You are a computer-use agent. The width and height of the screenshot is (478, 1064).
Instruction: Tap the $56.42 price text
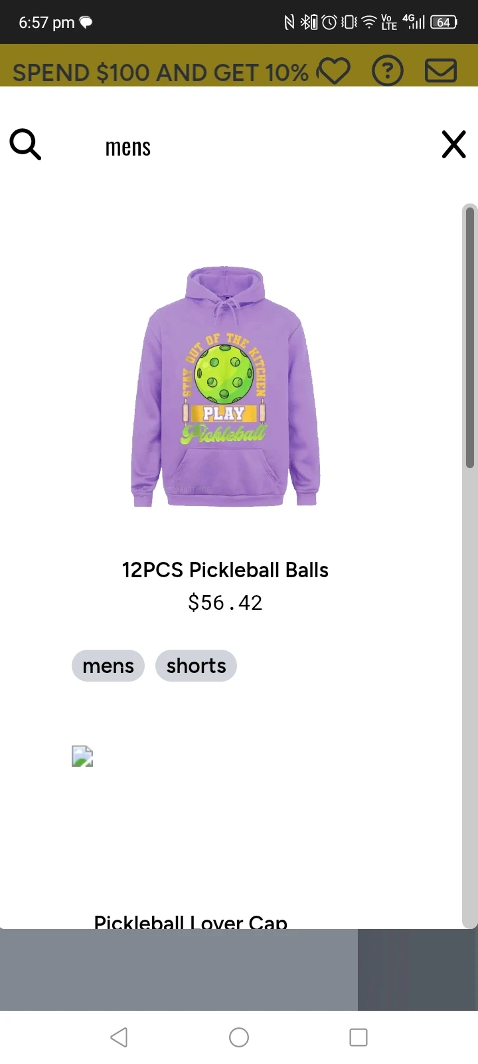(225, 602)
